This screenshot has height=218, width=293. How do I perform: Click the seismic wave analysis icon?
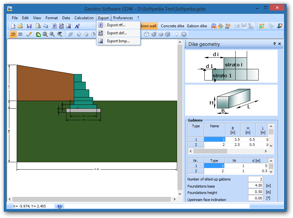click(214, 26)
